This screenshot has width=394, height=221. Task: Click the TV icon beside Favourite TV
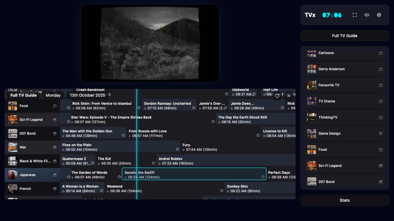click(x=381, y=85)
